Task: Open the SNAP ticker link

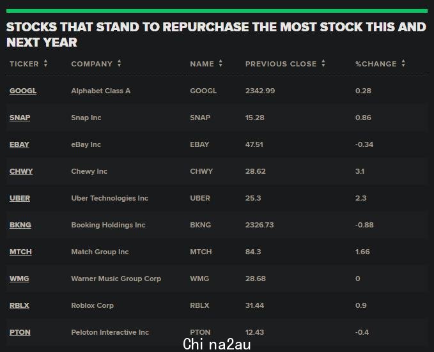Action: [x=20, y=118]
